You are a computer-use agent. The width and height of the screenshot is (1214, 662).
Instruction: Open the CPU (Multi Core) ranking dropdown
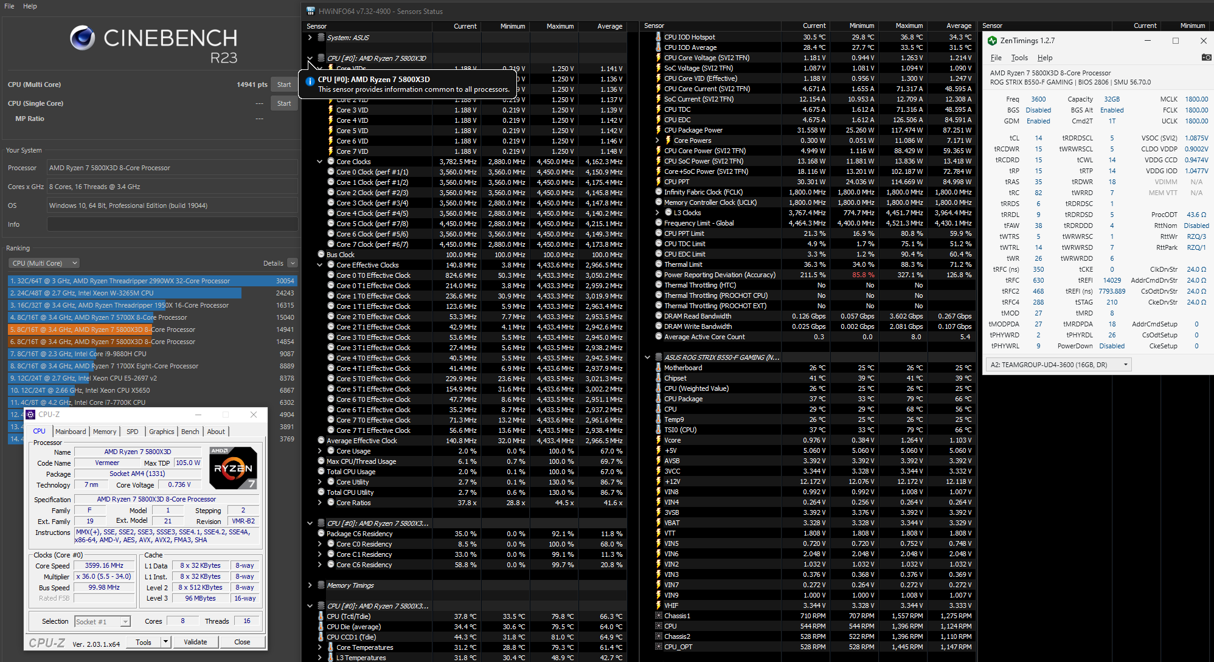click(x=45, y=263)
